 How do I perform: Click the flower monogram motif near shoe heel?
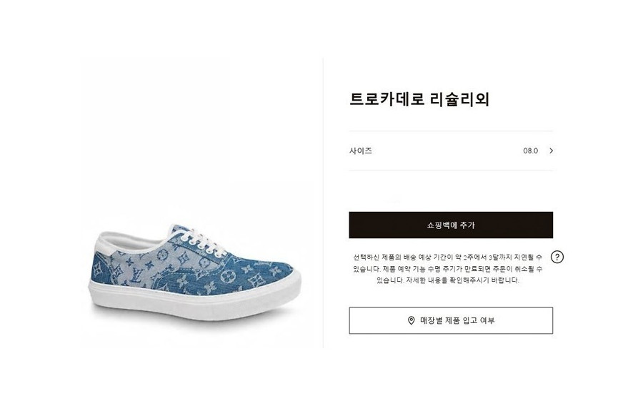point(98,268)
